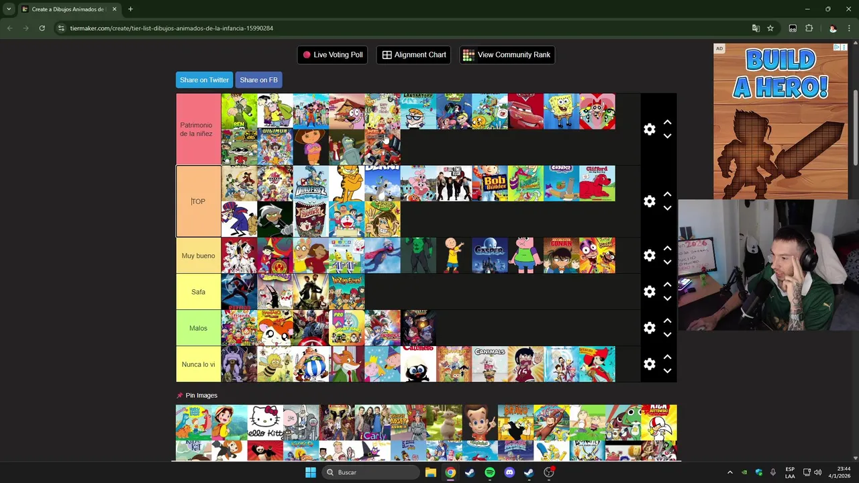Move the TOP row up with arrow
The height and width of the screenshot is (483, 859).
coord(667,194)
